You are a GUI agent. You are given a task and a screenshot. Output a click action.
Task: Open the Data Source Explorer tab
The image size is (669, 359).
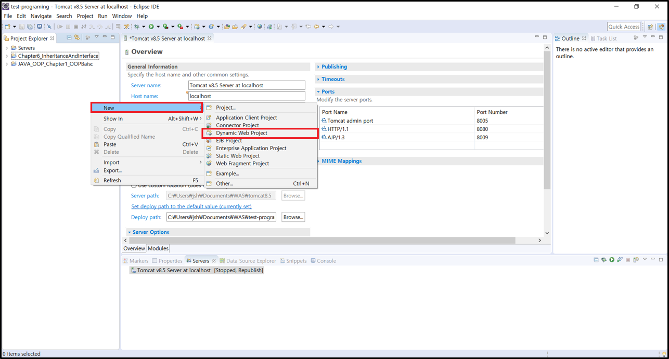click(x=248, y=261)
